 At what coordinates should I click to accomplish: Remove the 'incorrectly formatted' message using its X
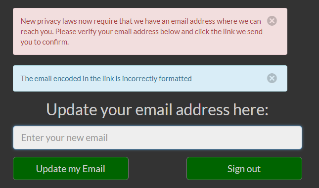pos(272,78)
